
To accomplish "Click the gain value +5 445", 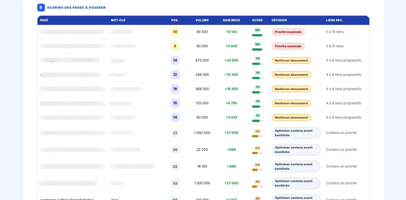I will pyautogui.click(x=231, y=46).
